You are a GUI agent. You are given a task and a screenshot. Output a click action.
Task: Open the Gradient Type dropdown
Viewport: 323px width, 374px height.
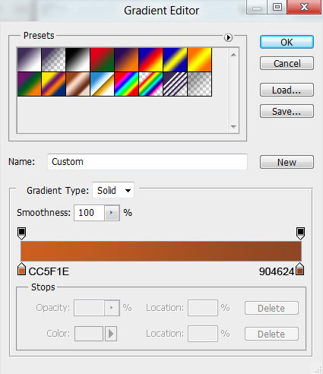[x=113, y=190]
